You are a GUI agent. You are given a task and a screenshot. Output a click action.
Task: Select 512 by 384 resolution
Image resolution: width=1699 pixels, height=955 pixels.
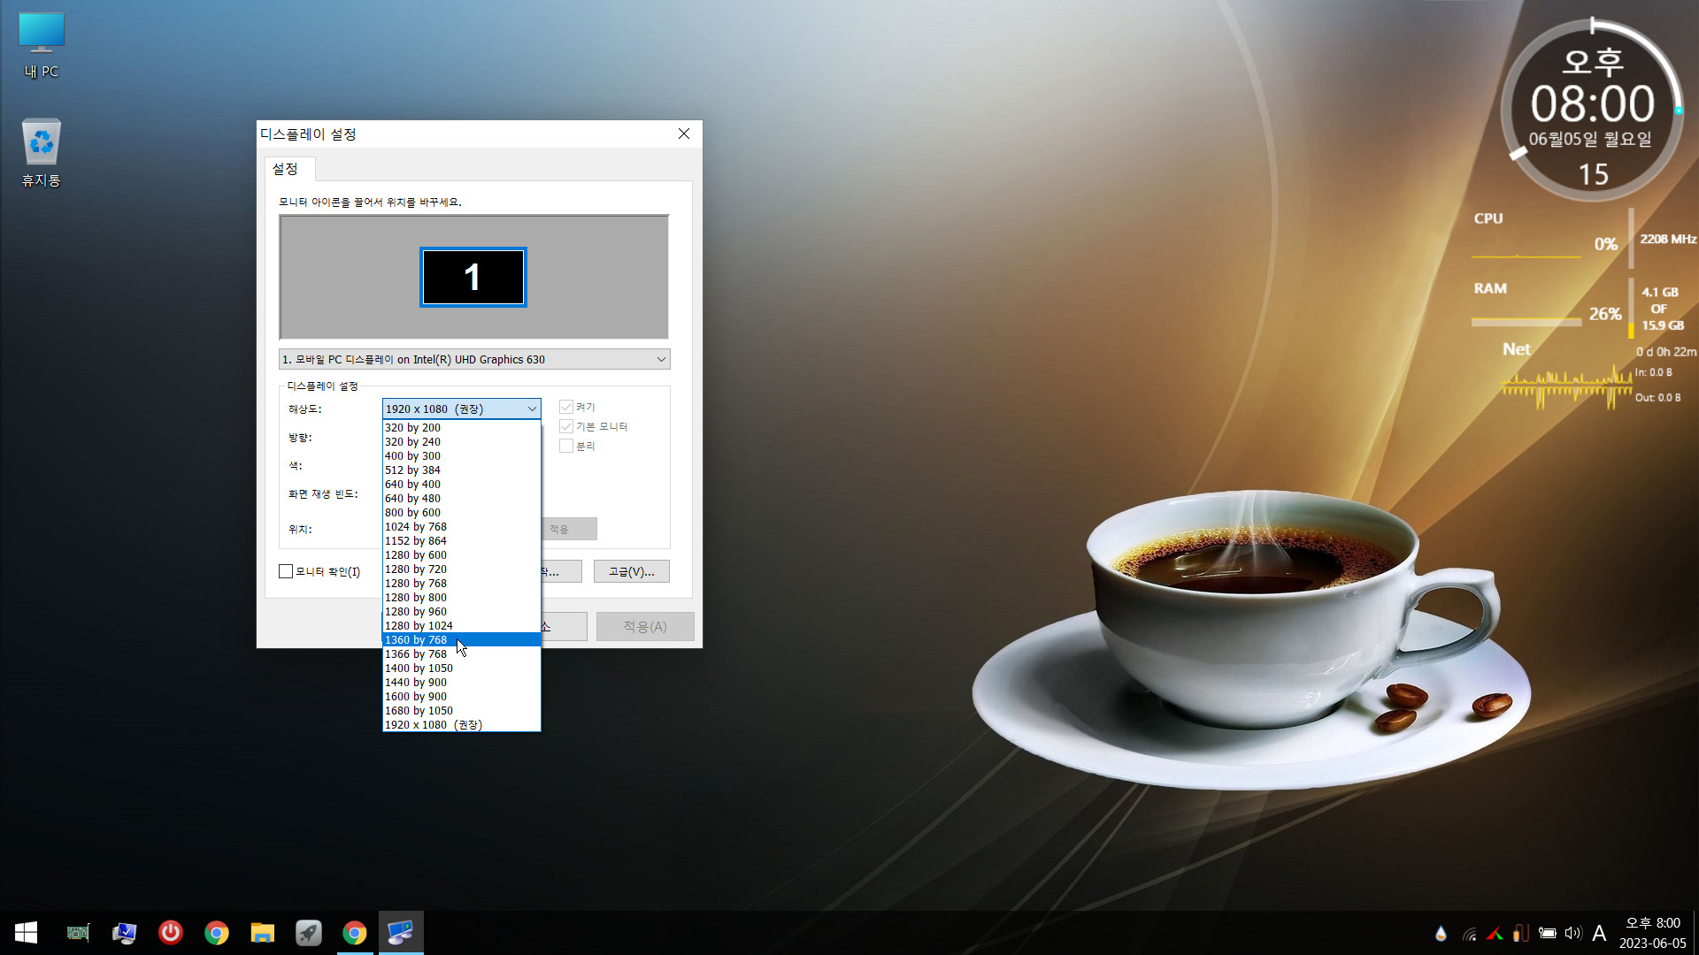[461, 470]
